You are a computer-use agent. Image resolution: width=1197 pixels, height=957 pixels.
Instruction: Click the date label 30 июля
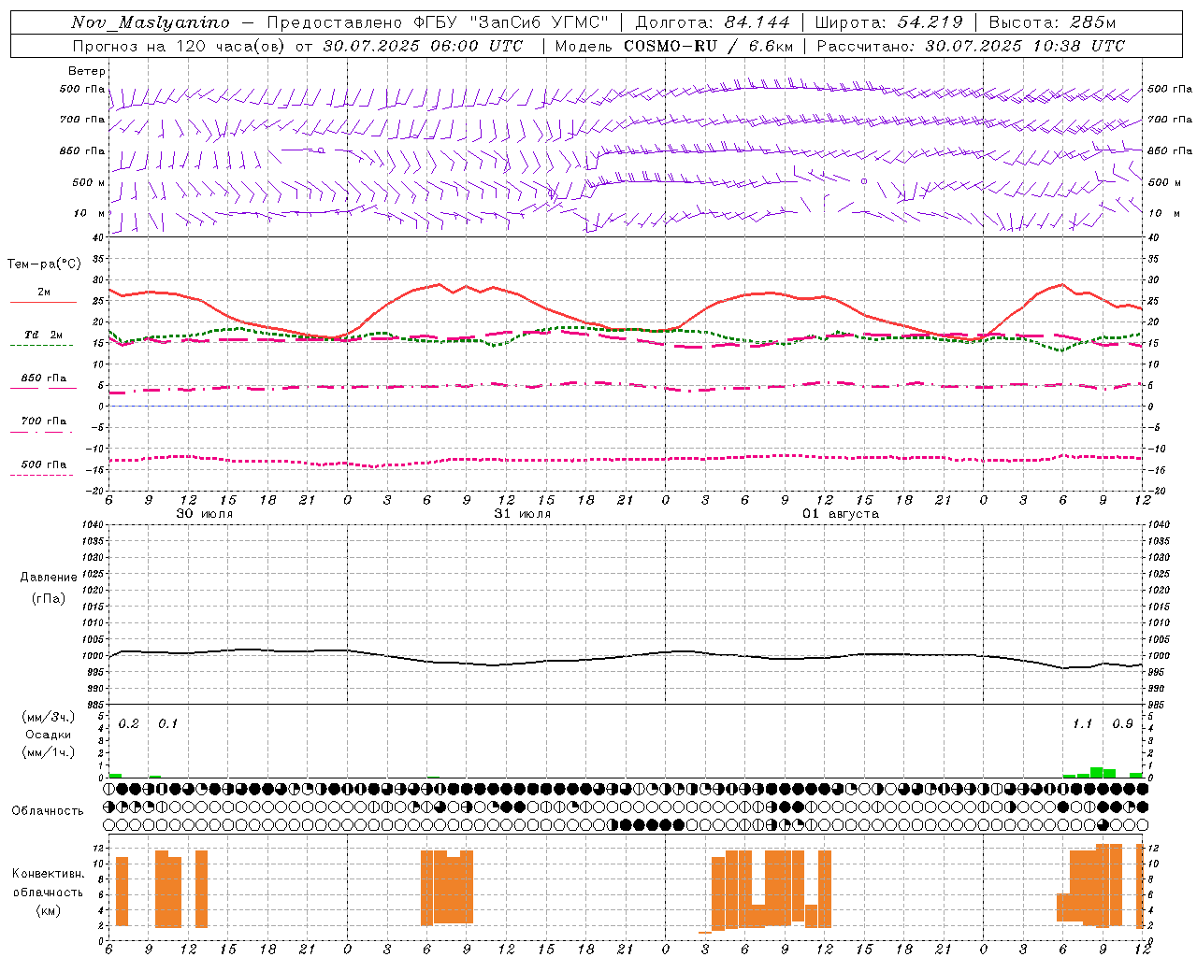(205, 514)
